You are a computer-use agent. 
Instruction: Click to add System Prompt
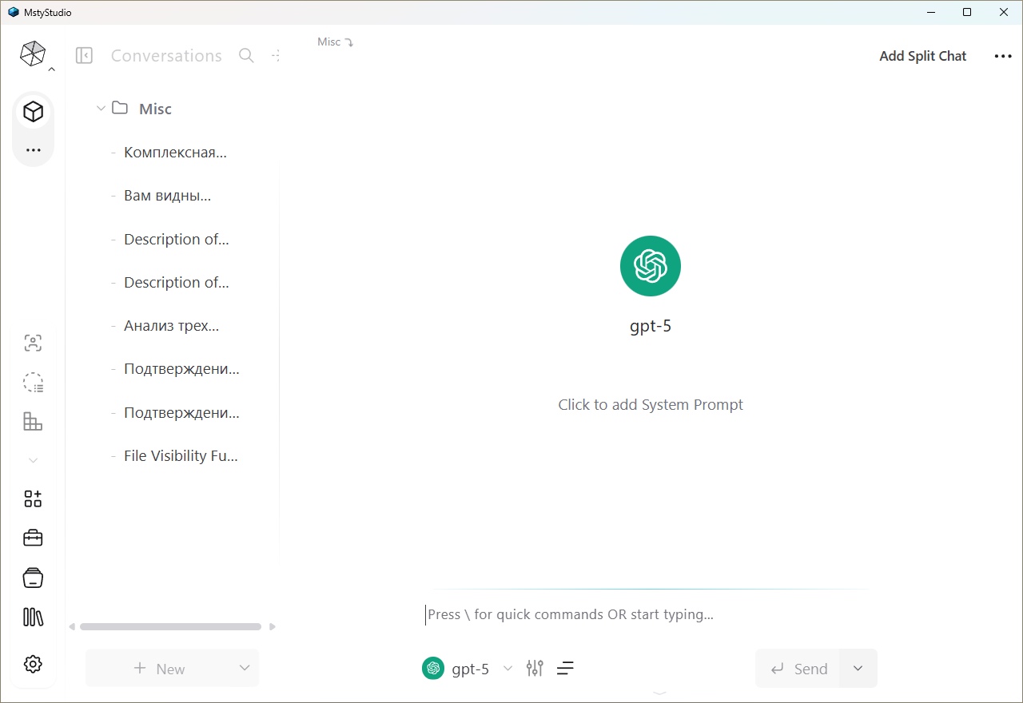coord(650,405)
